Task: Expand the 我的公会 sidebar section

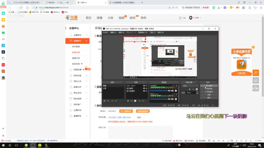Action: coord(86,81)
